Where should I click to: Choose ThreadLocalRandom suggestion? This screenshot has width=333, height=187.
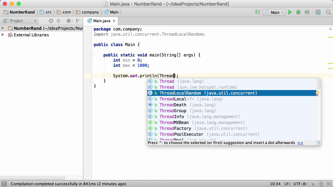[232, 93]
